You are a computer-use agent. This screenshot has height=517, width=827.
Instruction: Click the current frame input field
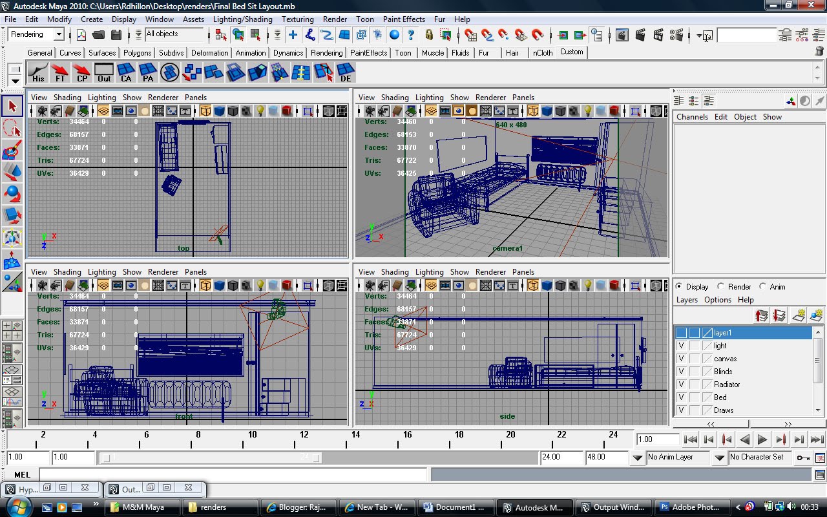click(658, 439)
